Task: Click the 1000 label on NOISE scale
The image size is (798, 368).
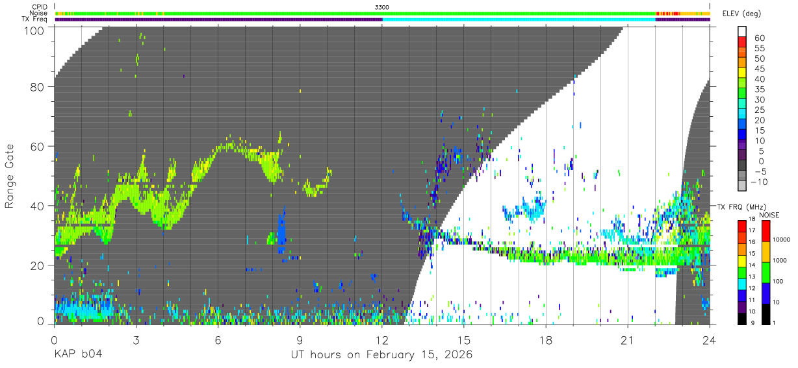Action: [779, 261]
